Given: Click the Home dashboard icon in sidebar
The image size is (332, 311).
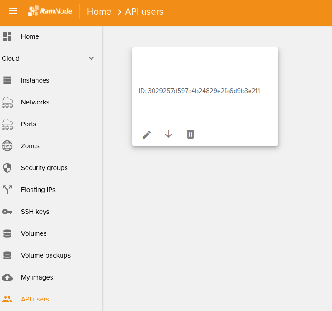Looking at the screenshot, I should [7, 36].
